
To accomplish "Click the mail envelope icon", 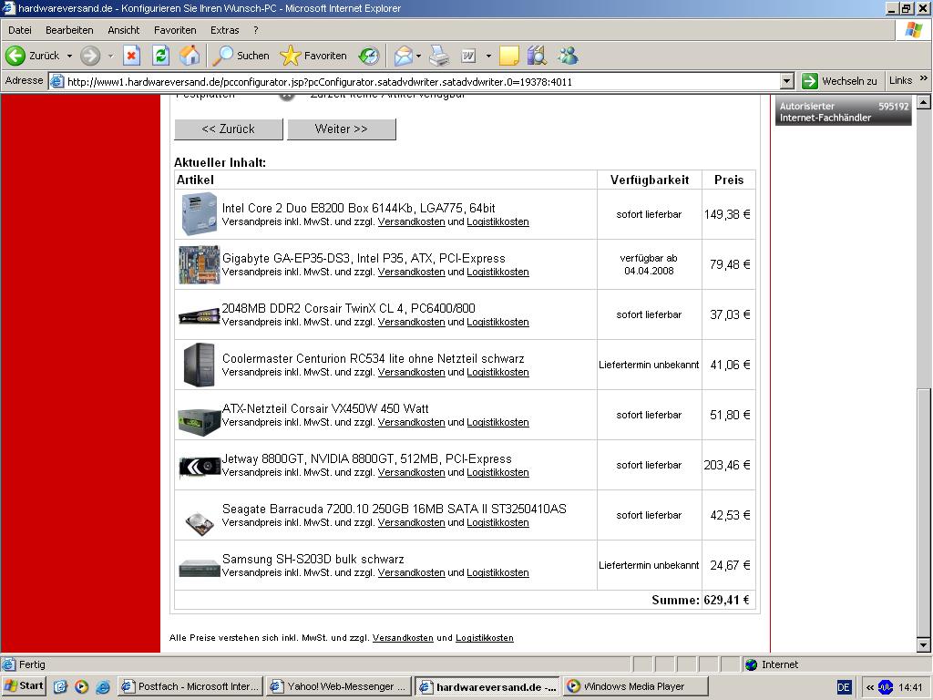I will pos(403,56).
